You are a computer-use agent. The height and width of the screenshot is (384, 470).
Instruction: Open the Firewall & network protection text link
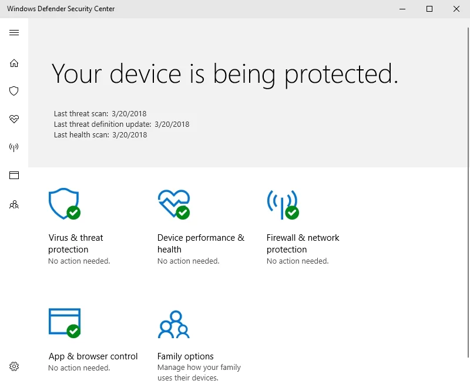tap(303, 244)
